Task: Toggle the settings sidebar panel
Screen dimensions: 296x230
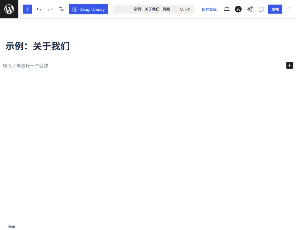Action: [x=261, y=9]
